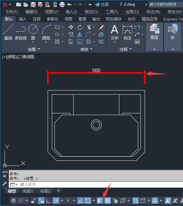The image size is (183, 206).
Task: Open the command line recent commands dropdown
Action: tap(17, 185)
